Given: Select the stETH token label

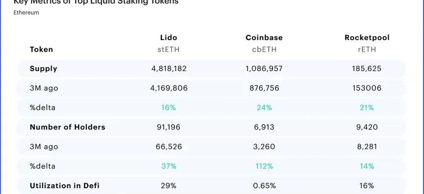Looking at the screenshot, I should tap(169, 49).
